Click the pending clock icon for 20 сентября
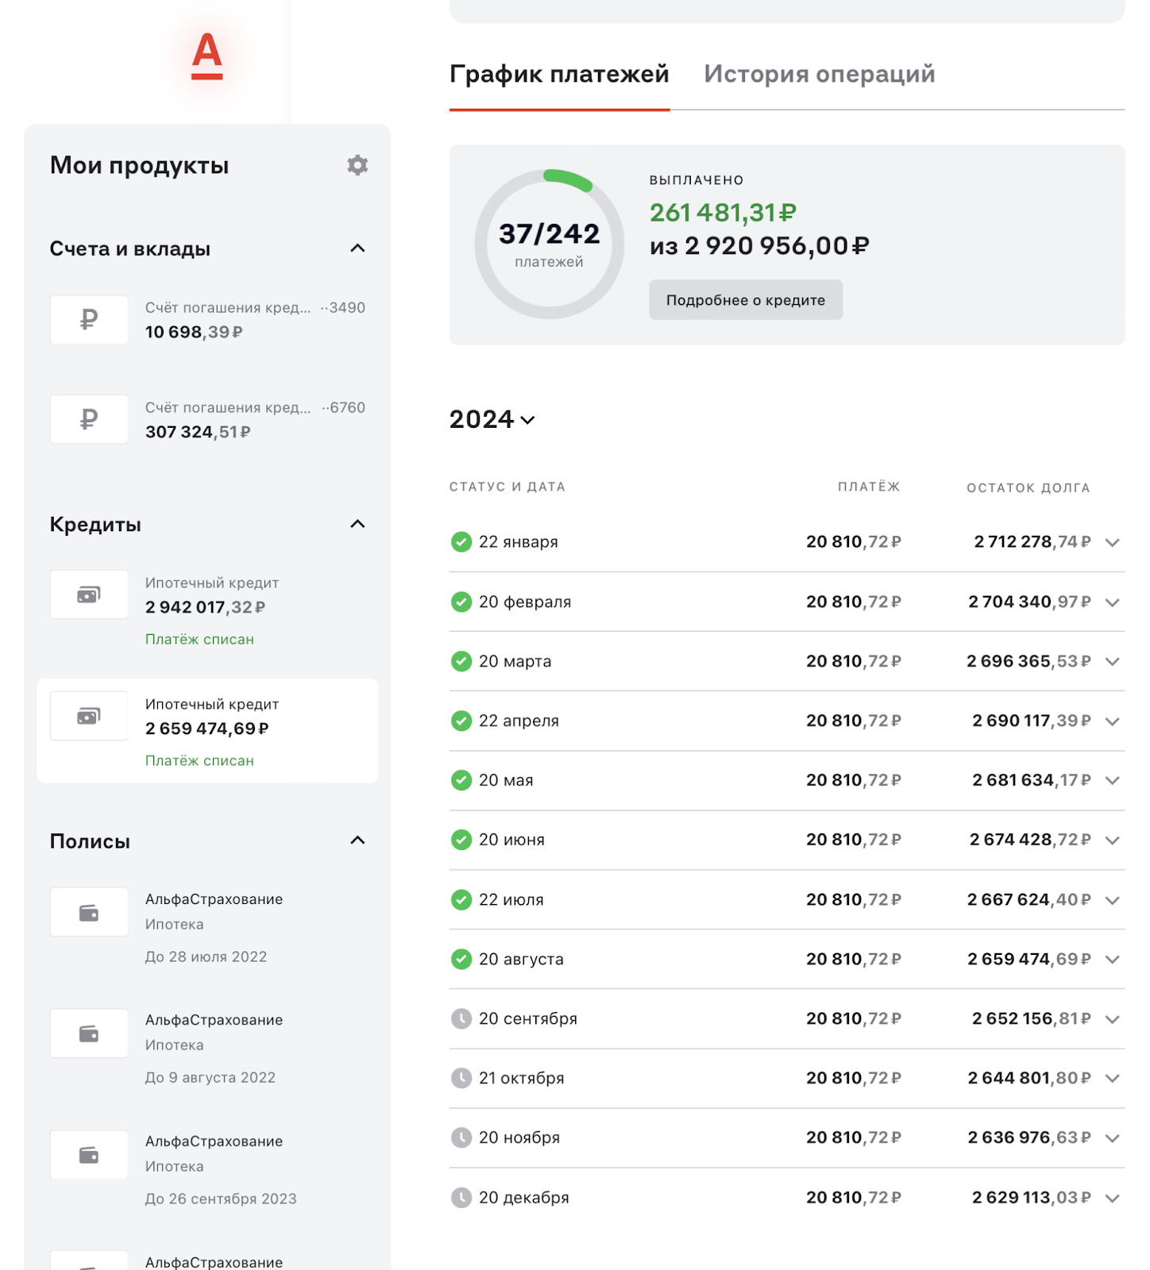The image size is (1150, 1270). point(461,1018)
